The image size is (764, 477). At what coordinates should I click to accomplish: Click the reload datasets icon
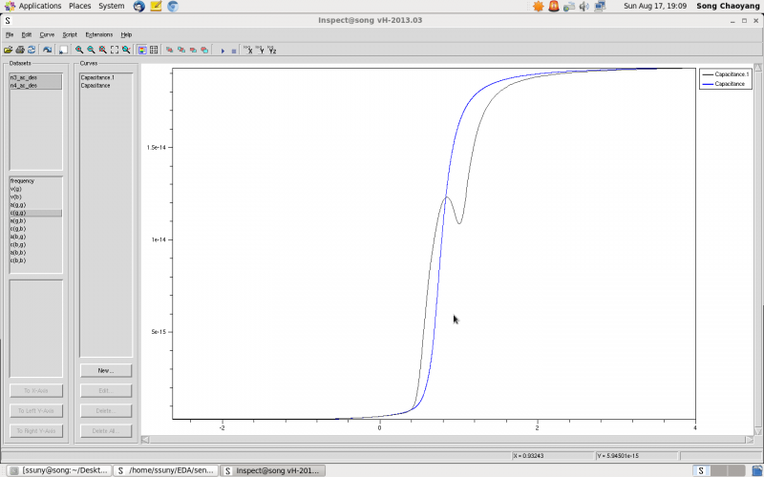coord(31,50)
